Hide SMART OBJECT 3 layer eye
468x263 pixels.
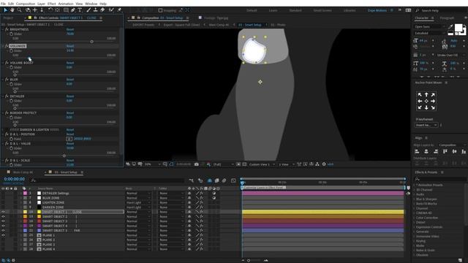click(x=3, y=221)
